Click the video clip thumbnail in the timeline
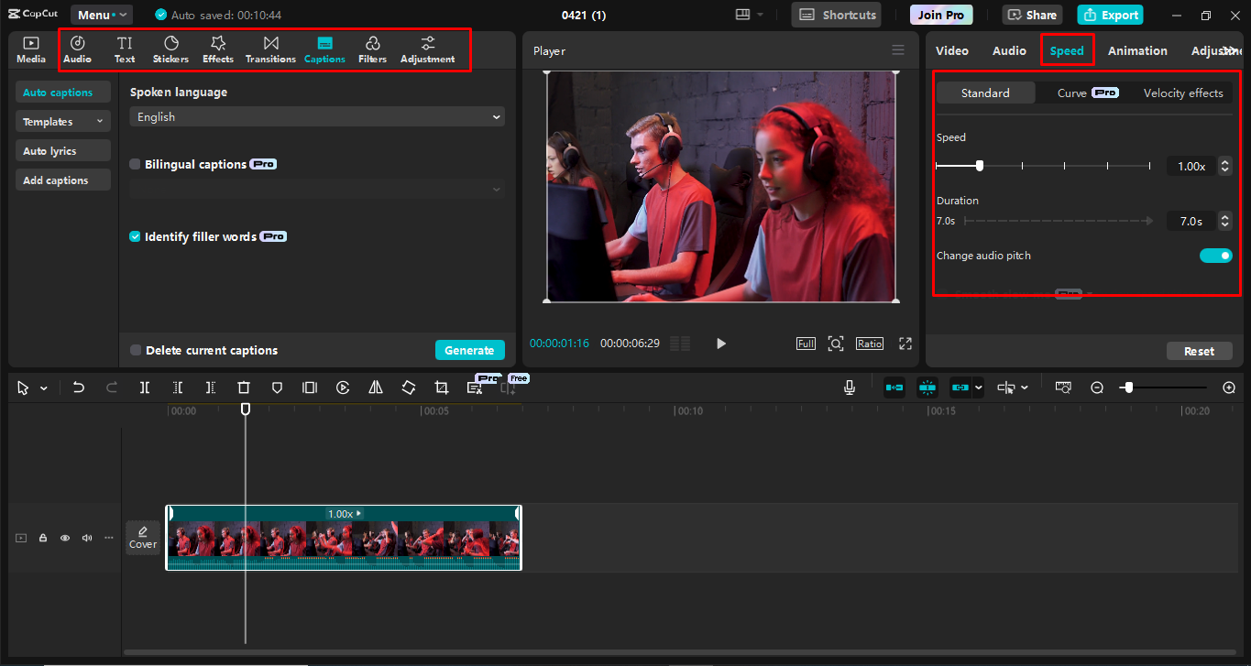Screen dimensions: 1251x666 pos(344,540)
